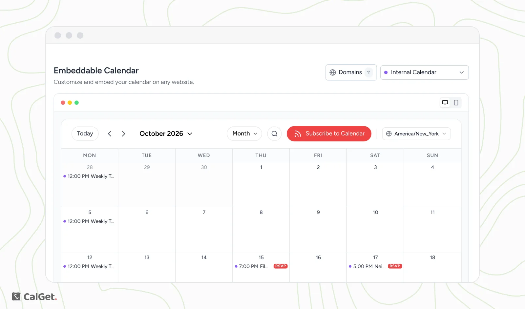Select day 9 in the calendar

(318, 213)
